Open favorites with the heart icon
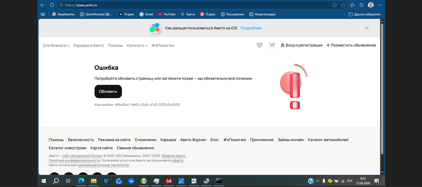Viewport: 422px width, 187px height. click(x=260, y=45)
